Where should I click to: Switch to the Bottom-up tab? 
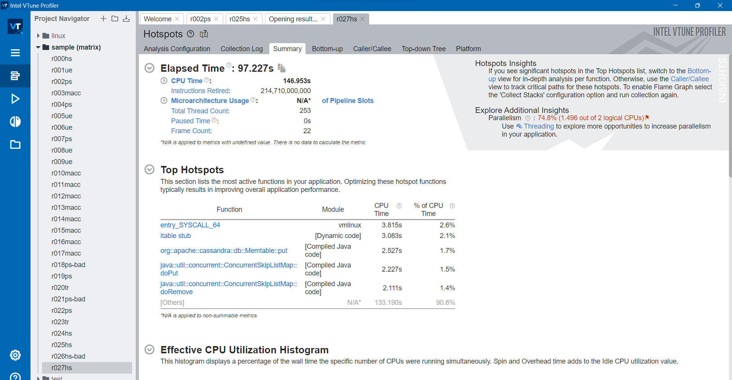[327, 49]
